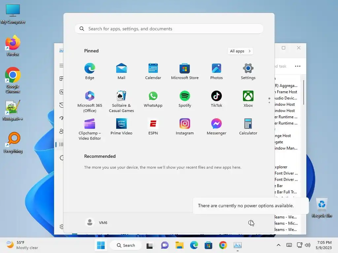Open Google Chrome from taskbar

point(223,245)
